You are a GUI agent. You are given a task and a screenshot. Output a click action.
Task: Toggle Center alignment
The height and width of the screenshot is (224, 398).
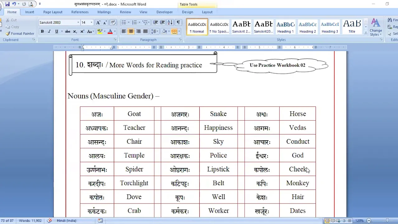(x=131, y=31)
